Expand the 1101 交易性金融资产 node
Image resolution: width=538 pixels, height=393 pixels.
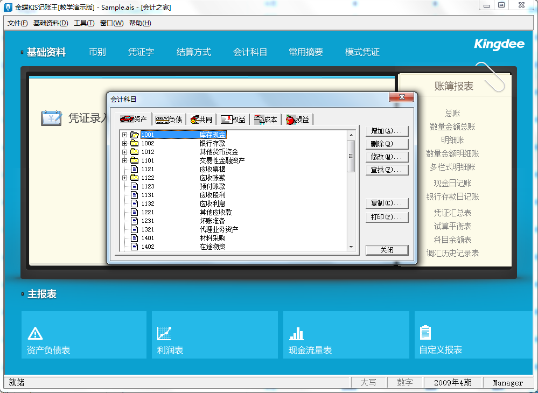click(125, 160)
